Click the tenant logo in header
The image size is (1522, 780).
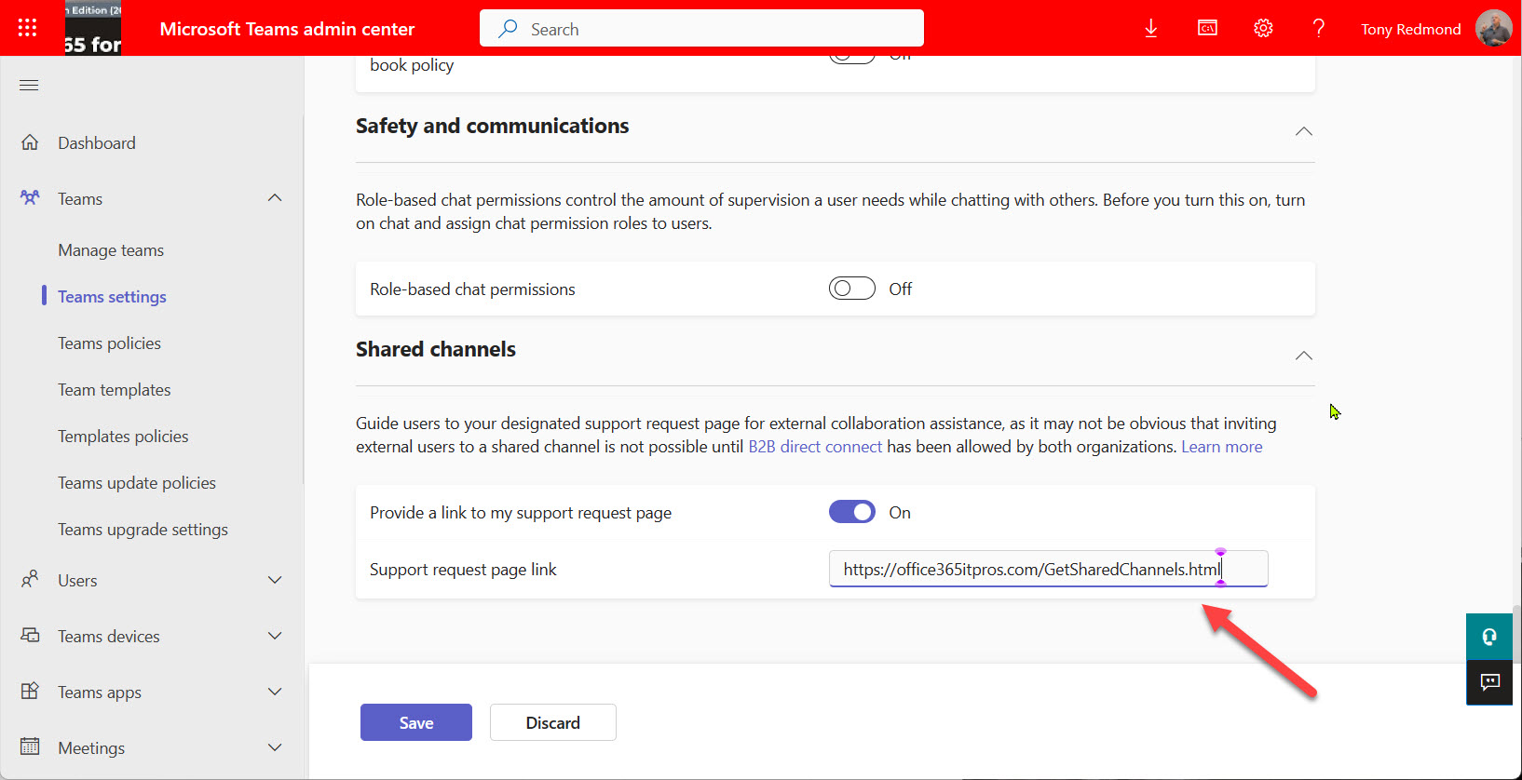93,28
